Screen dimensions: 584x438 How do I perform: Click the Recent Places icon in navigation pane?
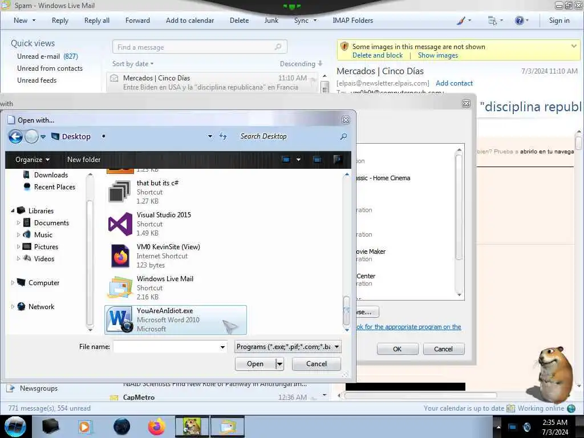27,186
